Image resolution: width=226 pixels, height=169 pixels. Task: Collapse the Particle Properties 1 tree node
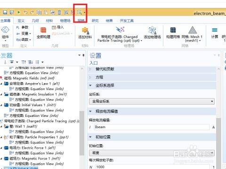coord(1,137)
